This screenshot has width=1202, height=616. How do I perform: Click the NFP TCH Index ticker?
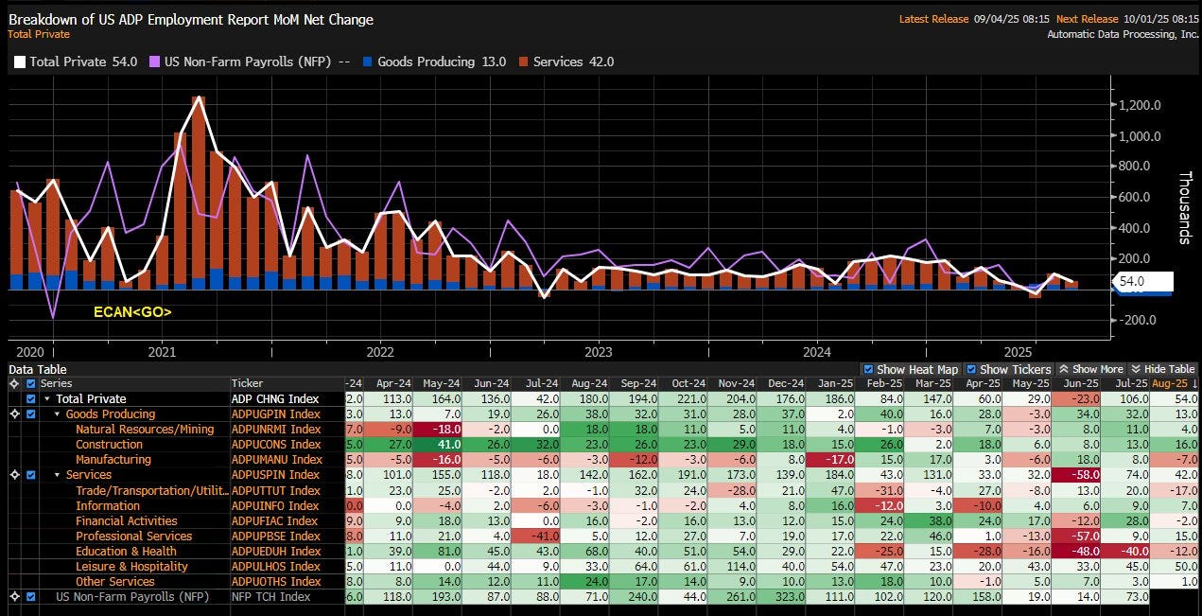click(271, 597)
